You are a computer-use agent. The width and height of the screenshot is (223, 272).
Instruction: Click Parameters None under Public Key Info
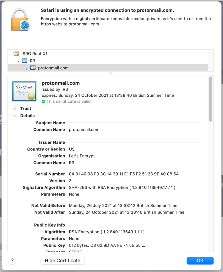pyautogui.click(x=74, y=239)
